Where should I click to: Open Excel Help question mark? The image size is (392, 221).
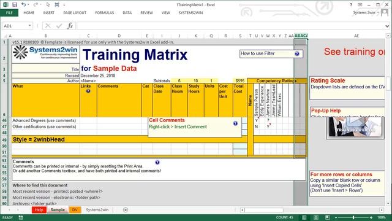click(x=351, y=4)
